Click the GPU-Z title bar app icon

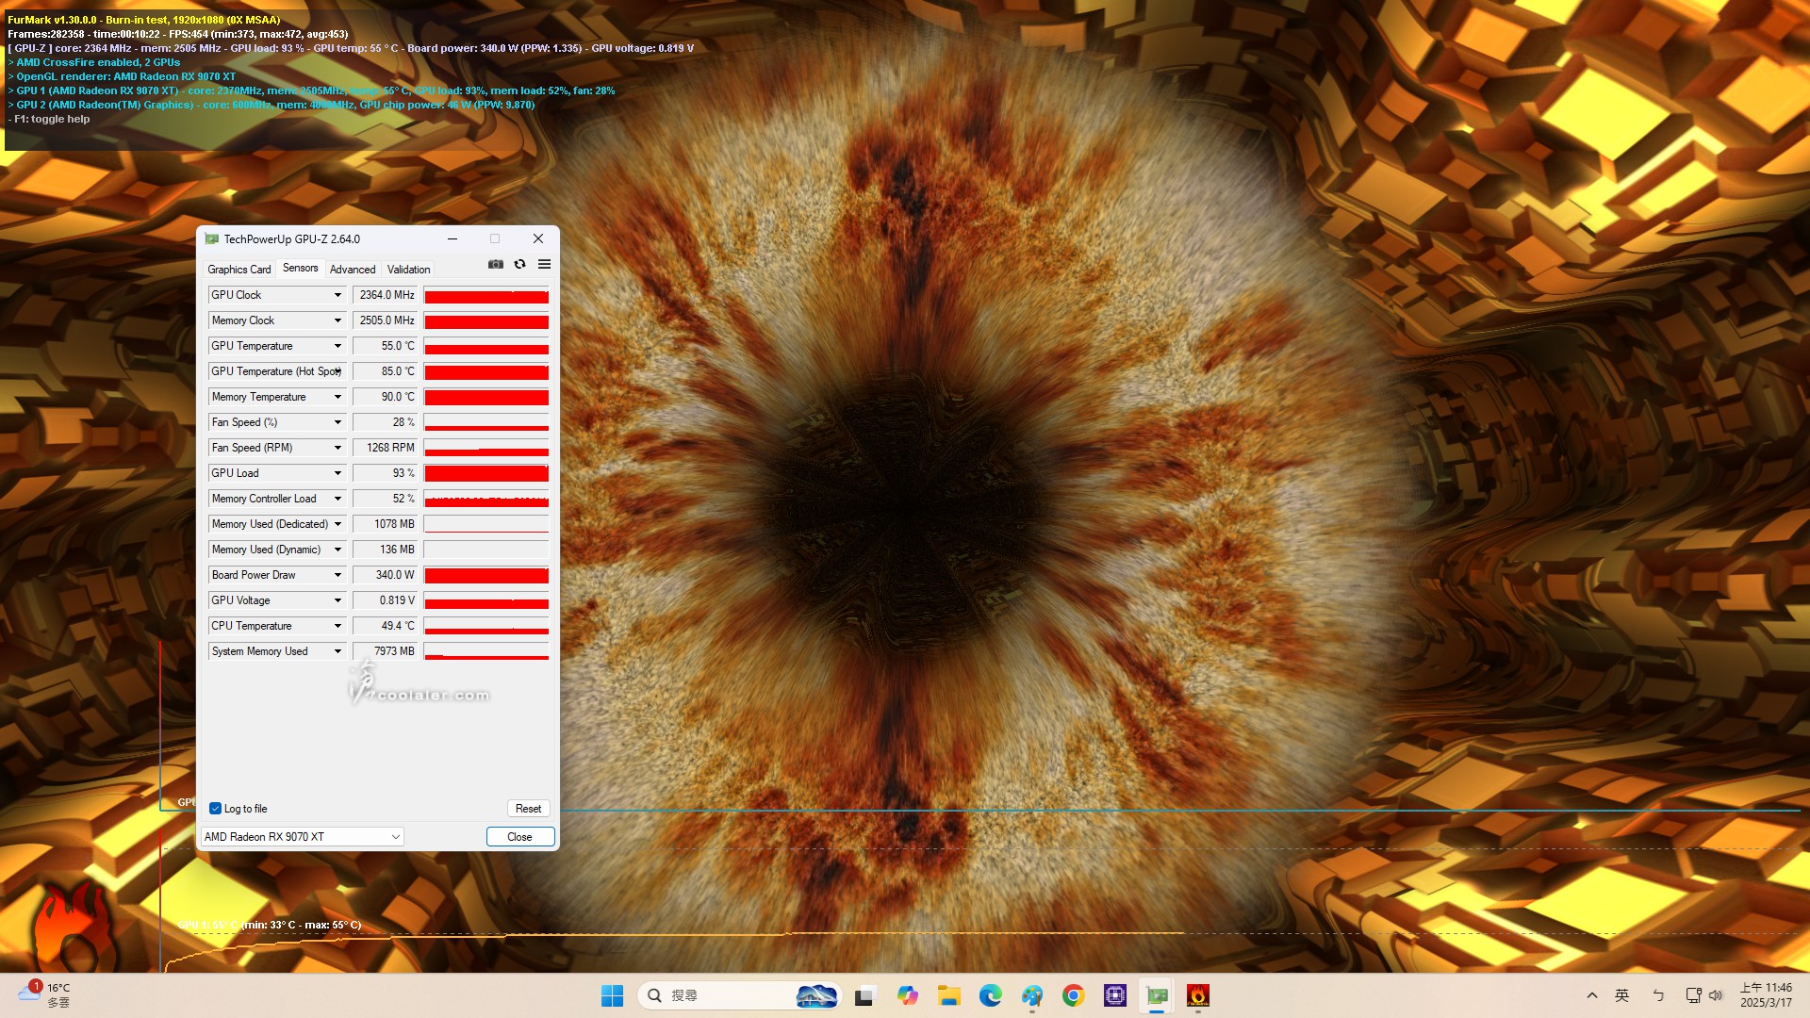pos(212,239)
